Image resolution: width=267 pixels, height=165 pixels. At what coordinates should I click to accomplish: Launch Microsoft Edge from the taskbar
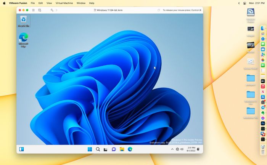130,149
